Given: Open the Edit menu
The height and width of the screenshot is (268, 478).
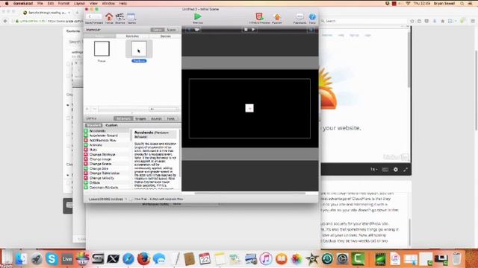Looking at the screenshot, I should [51, 3].
